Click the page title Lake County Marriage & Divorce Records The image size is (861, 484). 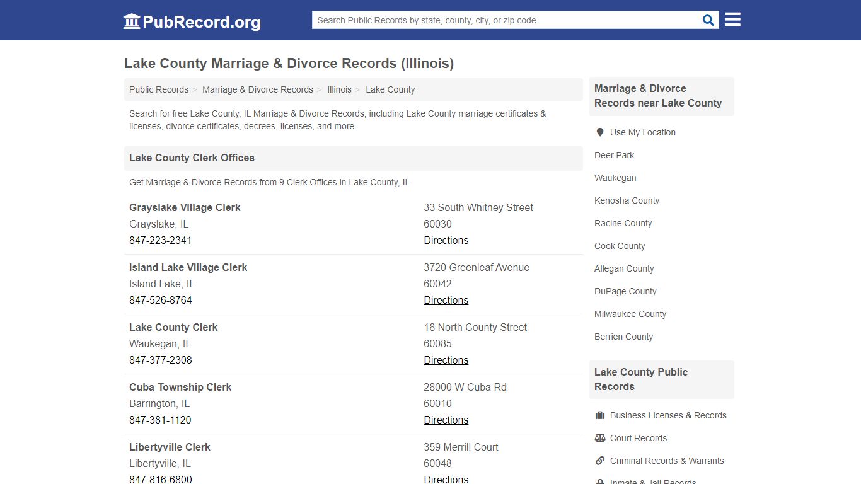point(289,63)
